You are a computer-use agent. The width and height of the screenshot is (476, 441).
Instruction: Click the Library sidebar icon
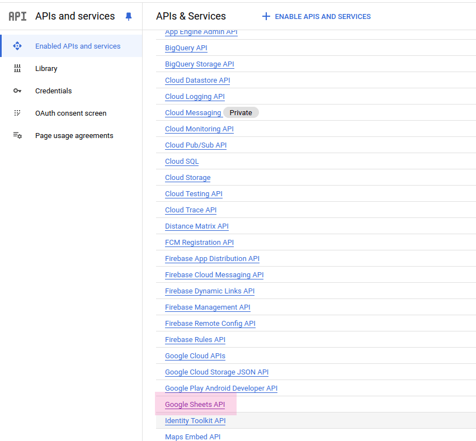(17, 68)
